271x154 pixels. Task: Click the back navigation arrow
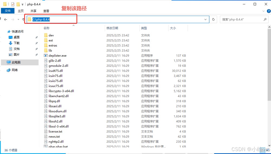5,20
